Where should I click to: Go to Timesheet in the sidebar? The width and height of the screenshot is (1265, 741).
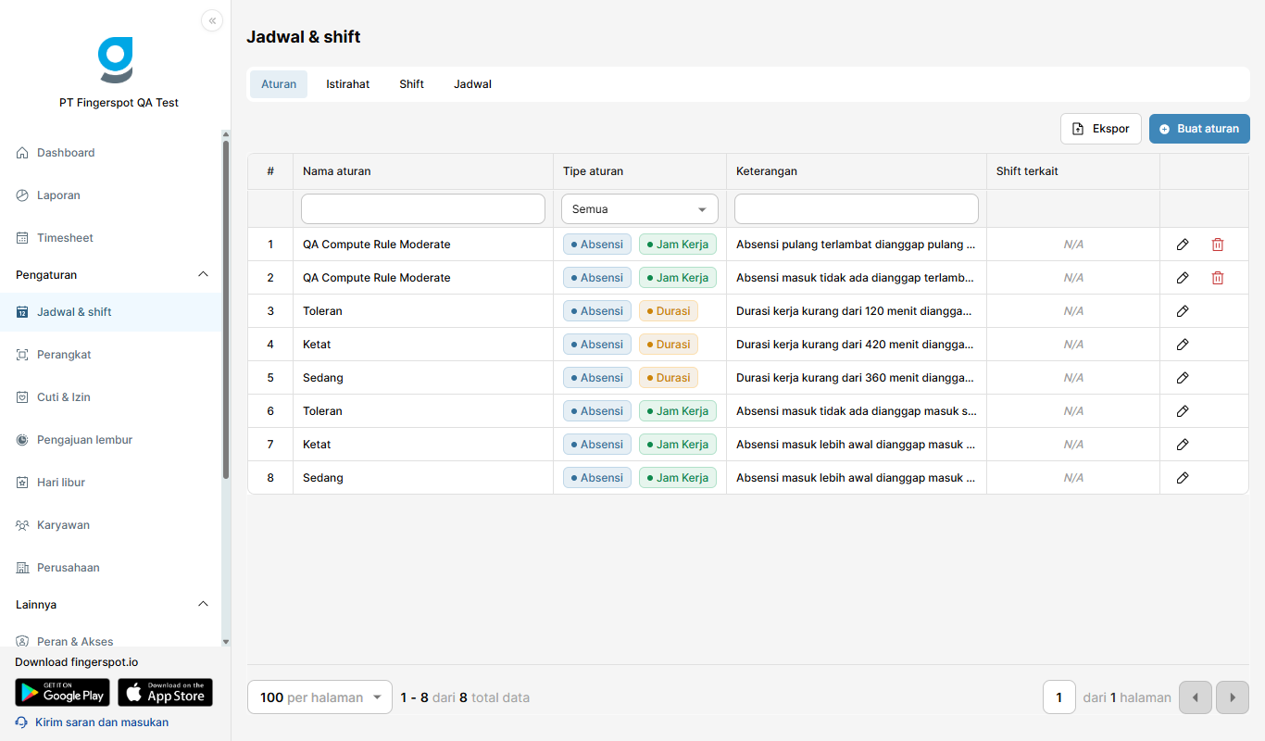(110, 238)
